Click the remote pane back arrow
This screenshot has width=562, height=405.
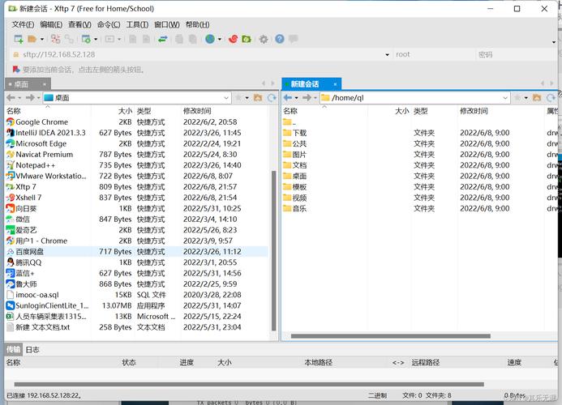[288, 97]
